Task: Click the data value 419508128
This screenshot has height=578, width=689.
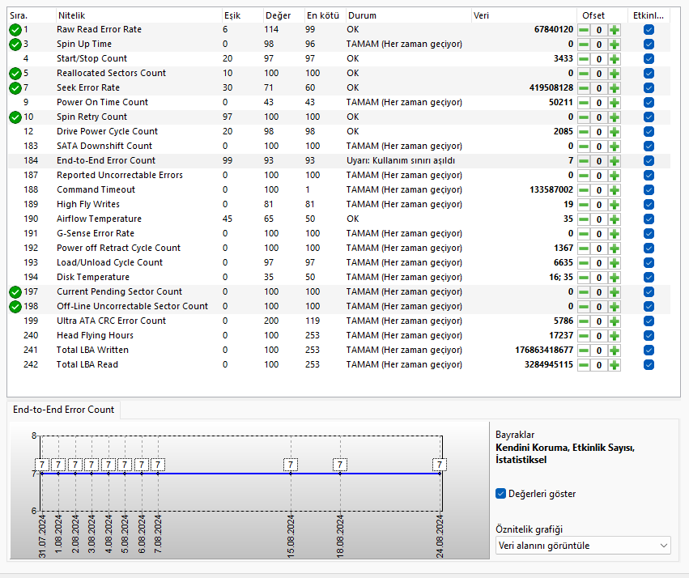Action: pyautogui.click(x=551, y=88)
